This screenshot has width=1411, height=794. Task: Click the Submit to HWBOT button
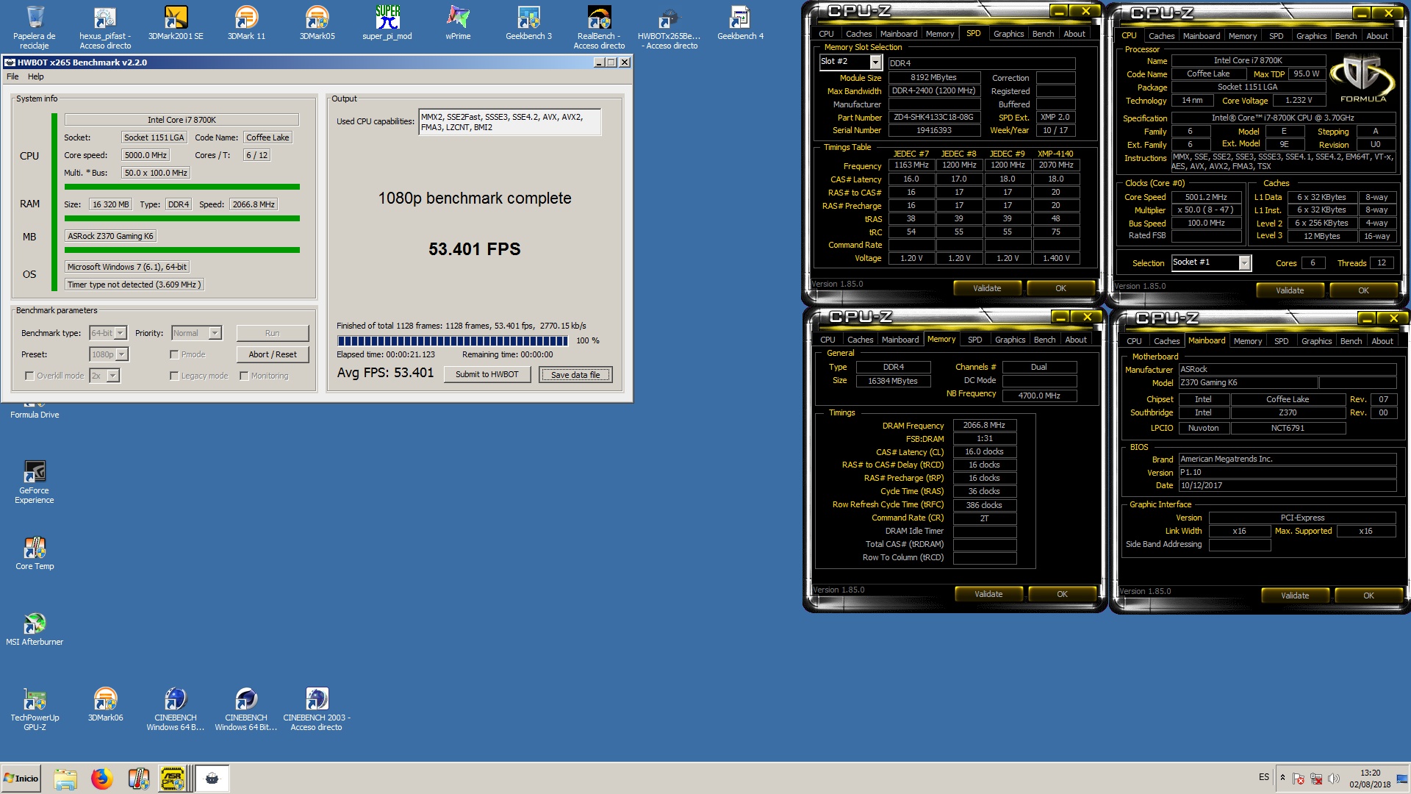coord(487,374)
